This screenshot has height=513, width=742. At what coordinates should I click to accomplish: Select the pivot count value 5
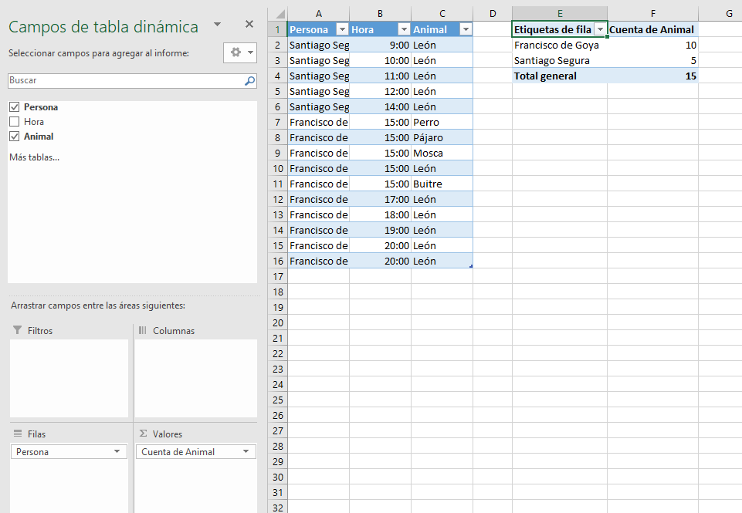pyautogui.click(x=652, y=60)
